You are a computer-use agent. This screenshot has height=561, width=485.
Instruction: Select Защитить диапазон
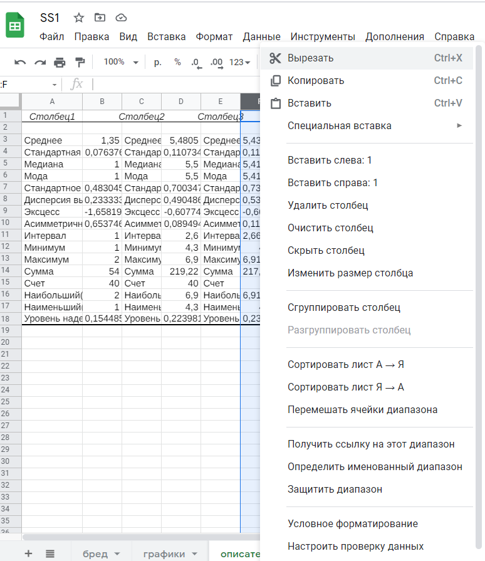(x=367, y=489)
